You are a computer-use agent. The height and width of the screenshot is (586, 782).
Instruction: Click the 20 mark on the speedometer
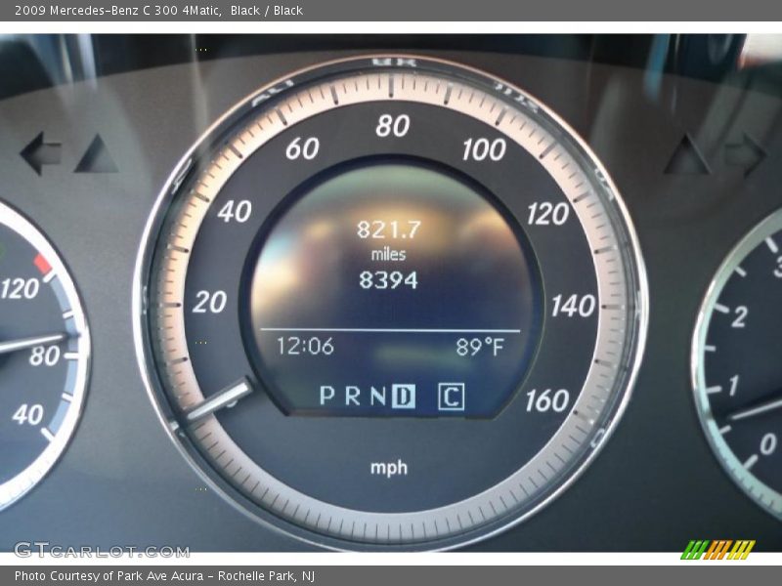click(x=209, y=302)
